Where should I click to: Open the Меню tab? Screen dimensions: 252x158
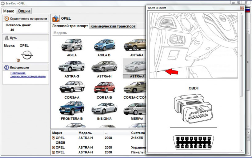[9, 11]
